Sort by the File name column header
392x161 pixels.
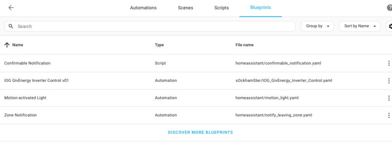[x=245, y=45]
